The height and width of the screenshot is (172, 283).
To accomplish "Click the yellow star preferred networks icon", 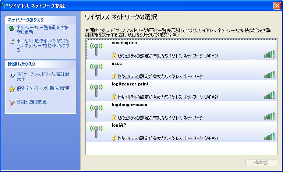I will coord(11,89).
